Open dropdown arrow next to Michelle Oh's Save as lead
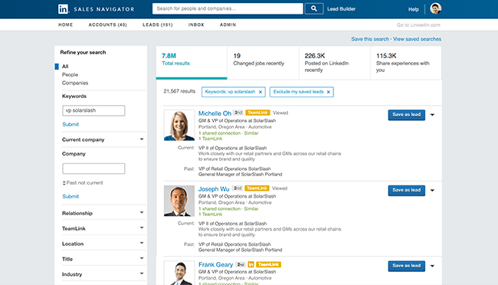Image resolution: width=498 pixels, height=285 pixels. point(432,115)
